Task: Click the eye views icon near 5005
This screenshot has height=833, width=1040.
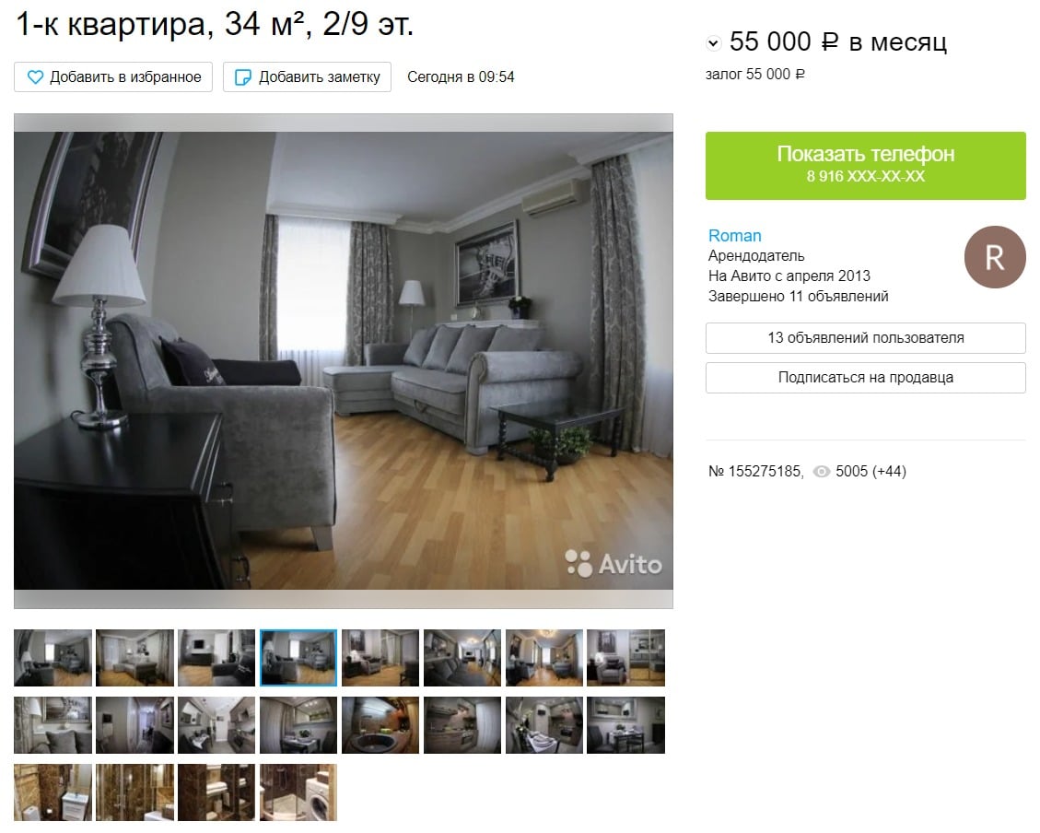Action: click(821, 472)
